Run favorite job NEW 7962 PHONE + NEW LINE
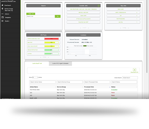 coord(83,9)
